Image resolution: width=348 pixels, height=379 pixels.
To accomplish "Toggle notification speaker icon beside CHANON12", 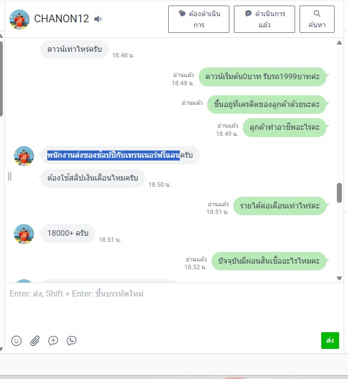I will tap(98, 19).
